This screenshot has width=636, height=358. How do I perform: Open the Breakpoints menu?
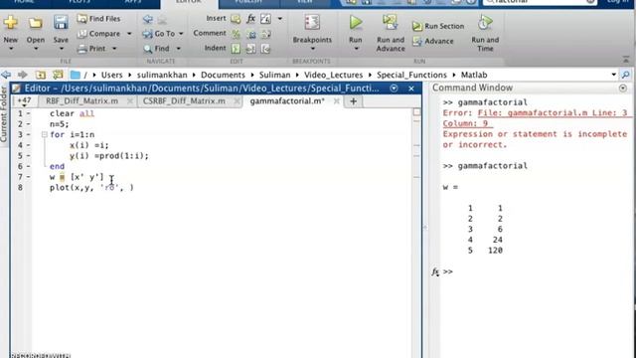click(x=312, y=33)
